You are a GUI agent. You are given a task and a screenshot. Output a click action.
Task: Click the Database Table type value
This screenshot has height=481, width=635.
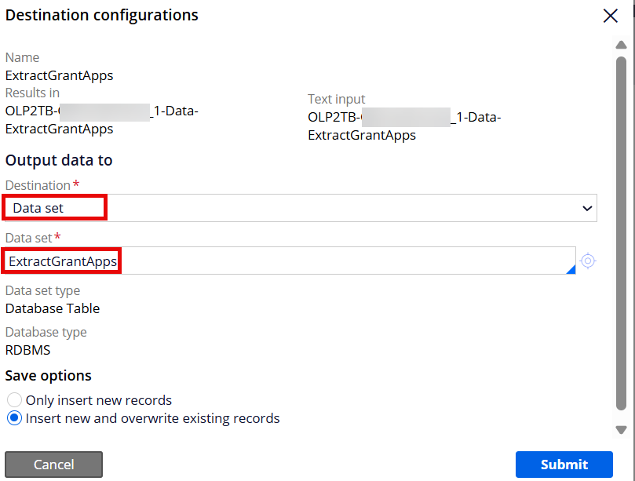(x=53, y=308)
